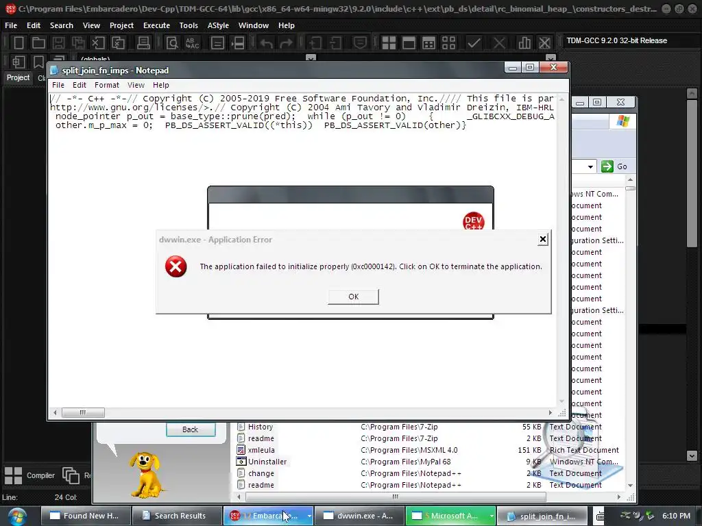This screenshot has height=526, width=702.
Task: Select xmleula file in search results
Action: click(x=261, y=450)
